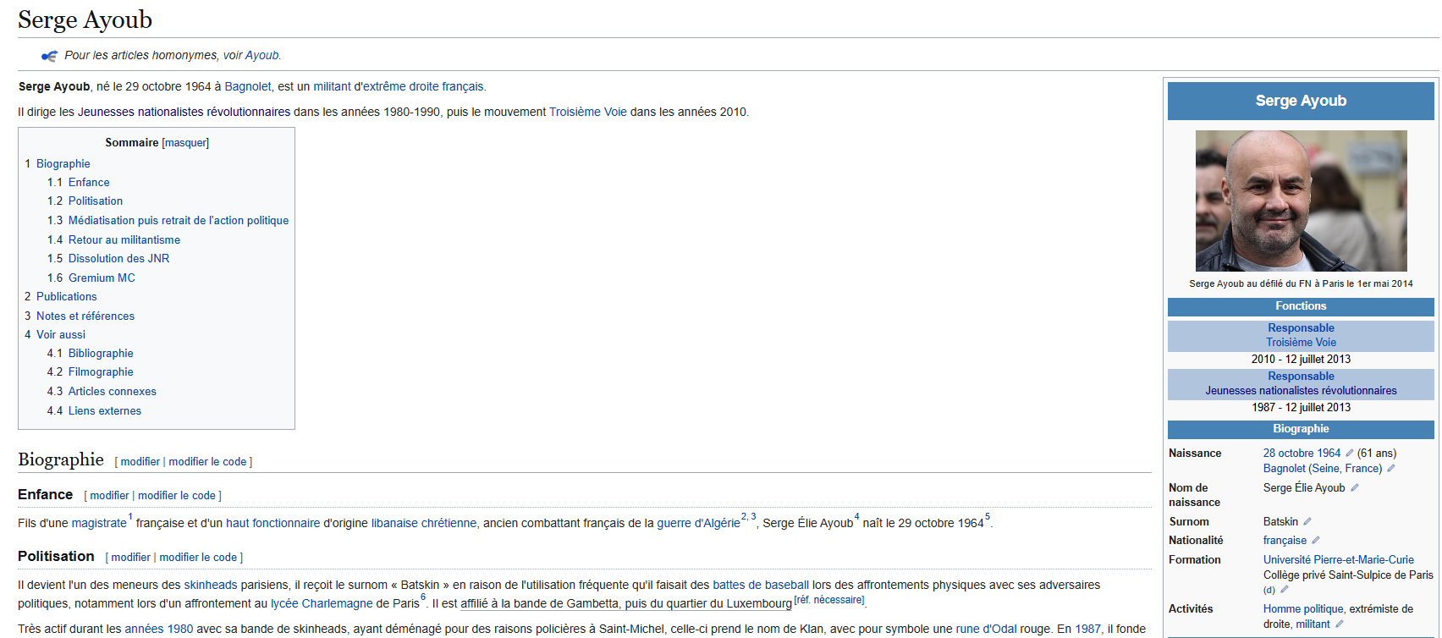This screenshot has width=1442, height=638.
Task: Open section 1.2 Politisation from the Sommaire
Action: (96, 201)
